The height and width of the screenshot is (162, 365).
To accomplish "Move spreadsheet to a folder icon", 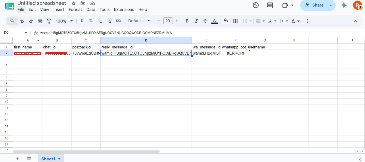I will (x=83, y=3).
